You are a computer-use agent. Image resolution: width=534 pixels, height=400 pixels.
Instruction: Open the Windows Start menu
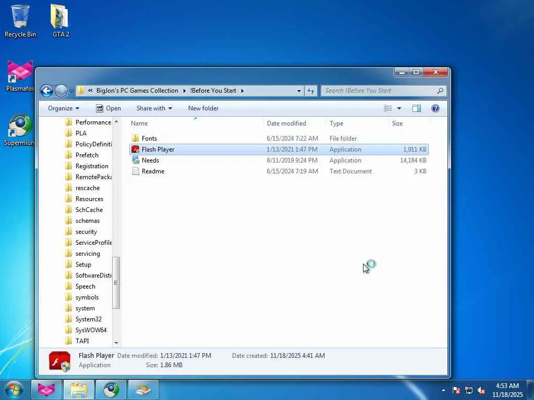14,390
